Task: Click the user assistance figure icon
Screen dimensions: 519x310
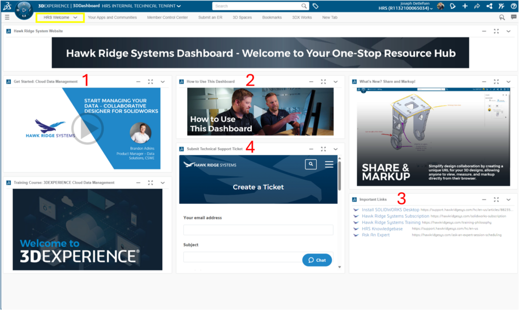Action: tap(501, 6)
